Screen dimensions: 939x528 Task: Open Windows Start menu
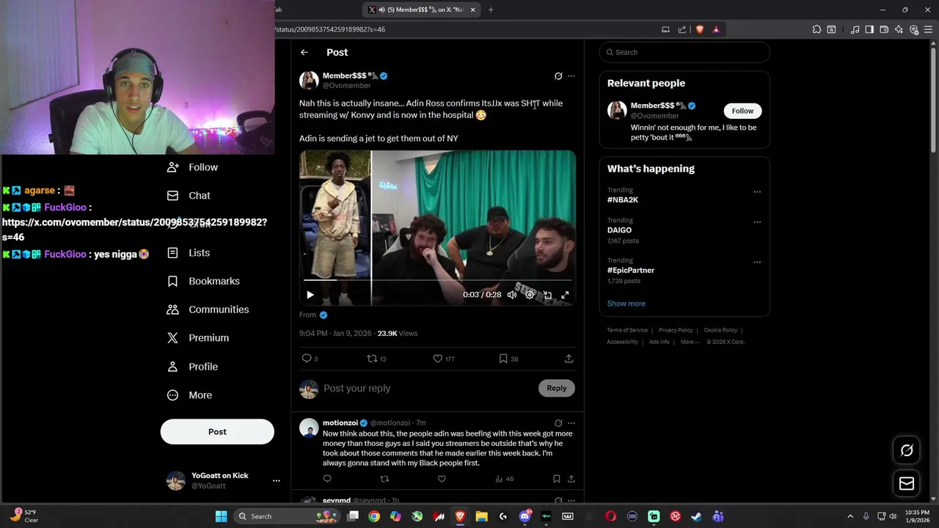[221, 516]
